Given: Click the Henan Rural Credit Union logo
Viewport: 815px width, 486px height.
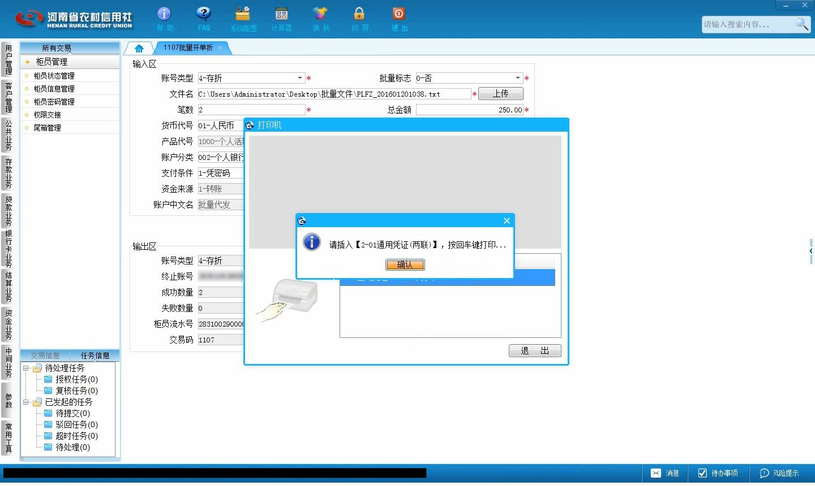Looking at the screenshot, I should [74, 19].
